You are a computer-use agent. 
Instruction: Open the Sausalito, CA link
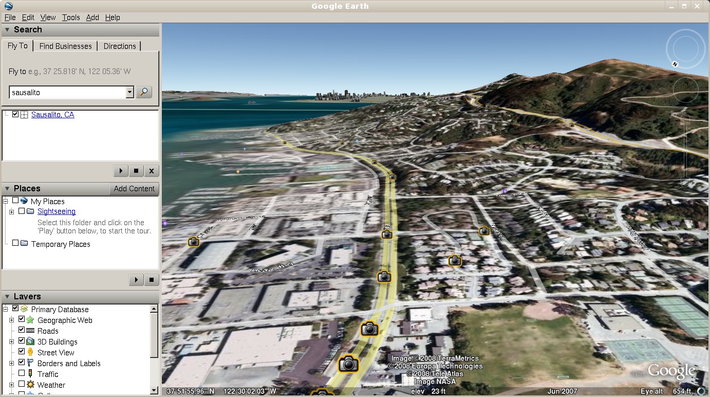[52, 115]
